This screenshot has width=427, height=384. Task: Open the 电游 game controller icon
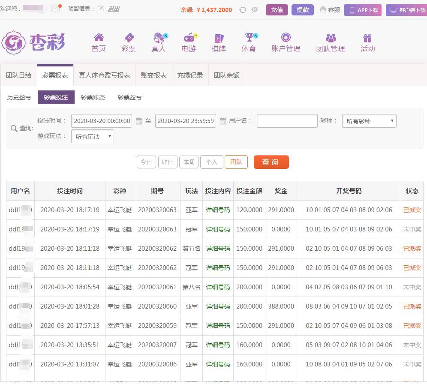(189, 38)
